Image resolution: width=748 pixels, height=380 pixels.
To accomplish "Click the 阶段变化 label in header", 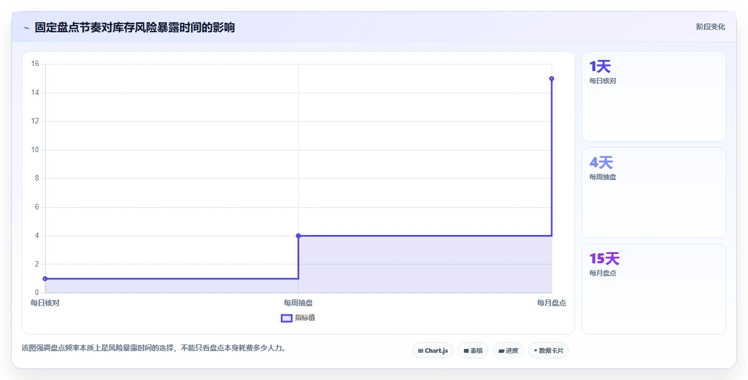I will click(710, 27).
